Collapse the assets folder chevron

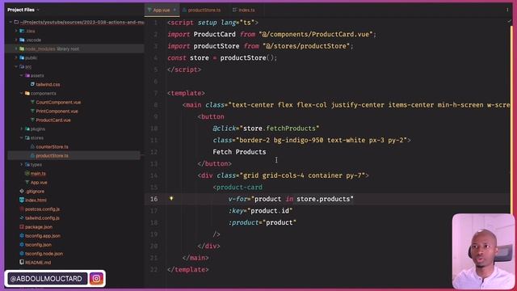tap(22, 75)
